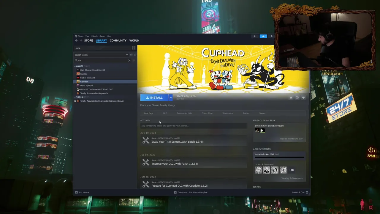Click into the library search field
Screen dimensions: 380x214
[102, 60]
